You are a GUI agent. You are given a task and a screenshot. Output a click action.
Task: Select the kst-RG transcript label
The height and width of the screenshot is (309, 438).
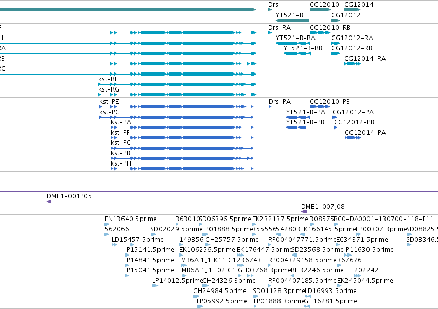pyautogui.click(x=109, y=89)
